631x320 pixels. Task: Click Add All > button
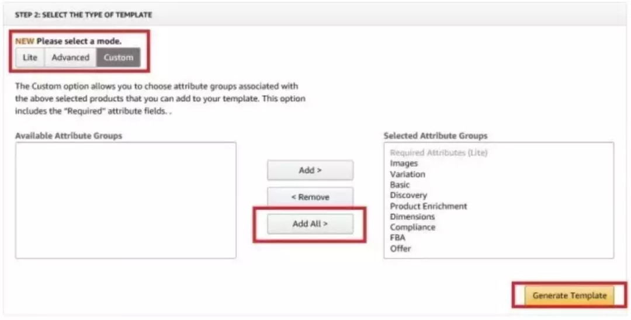pos(310,224)
